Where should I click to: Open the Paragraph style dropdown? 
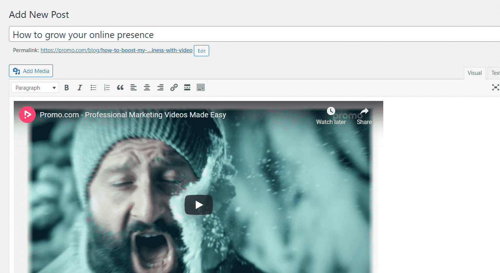point(35,87)
